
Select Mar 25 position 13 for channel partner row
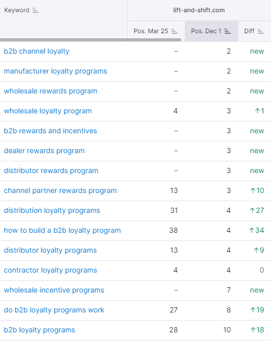point(174,190)
